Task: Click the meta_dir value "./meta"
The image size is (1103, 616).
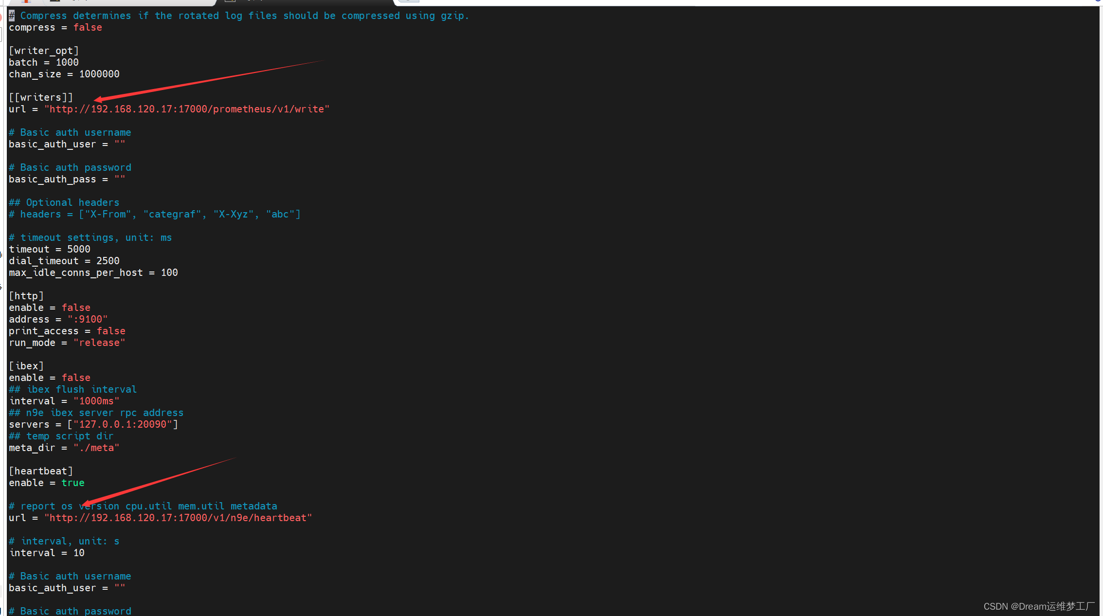Action: click(x=96, y=448)
